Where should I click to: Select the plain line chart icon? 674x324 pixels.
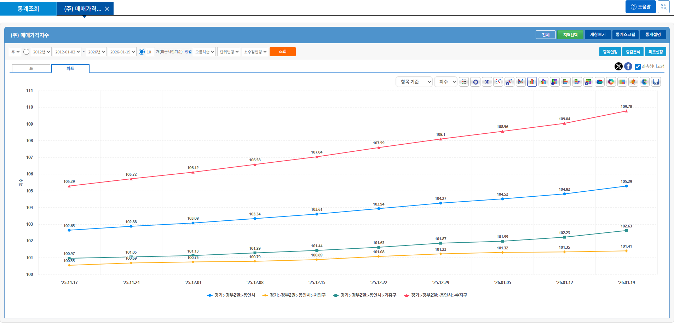pyautogui.click(x=498, y=82)
